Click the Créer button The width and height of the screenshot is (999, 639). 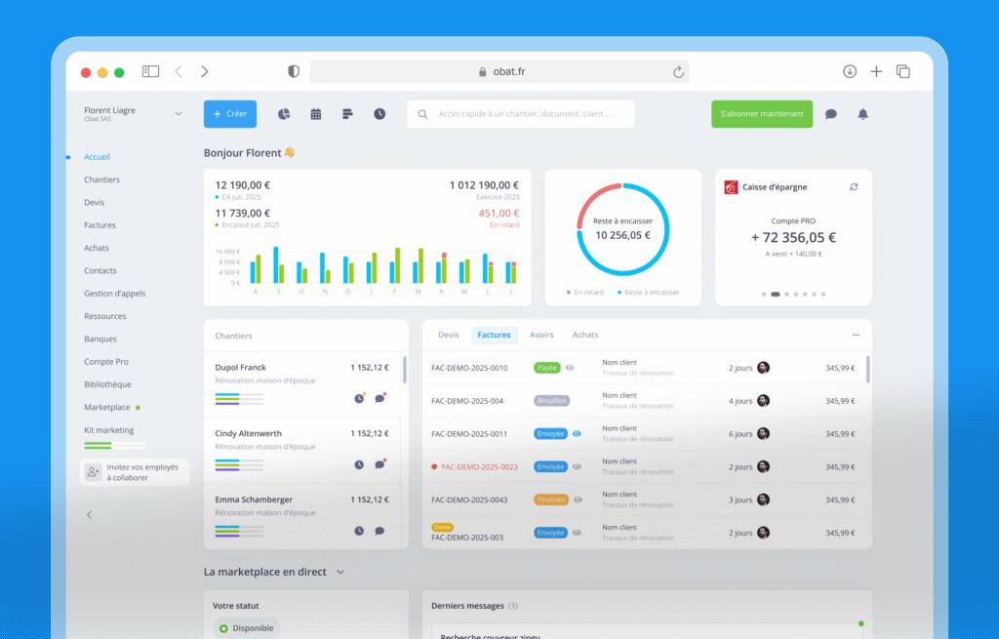point(230,114)
